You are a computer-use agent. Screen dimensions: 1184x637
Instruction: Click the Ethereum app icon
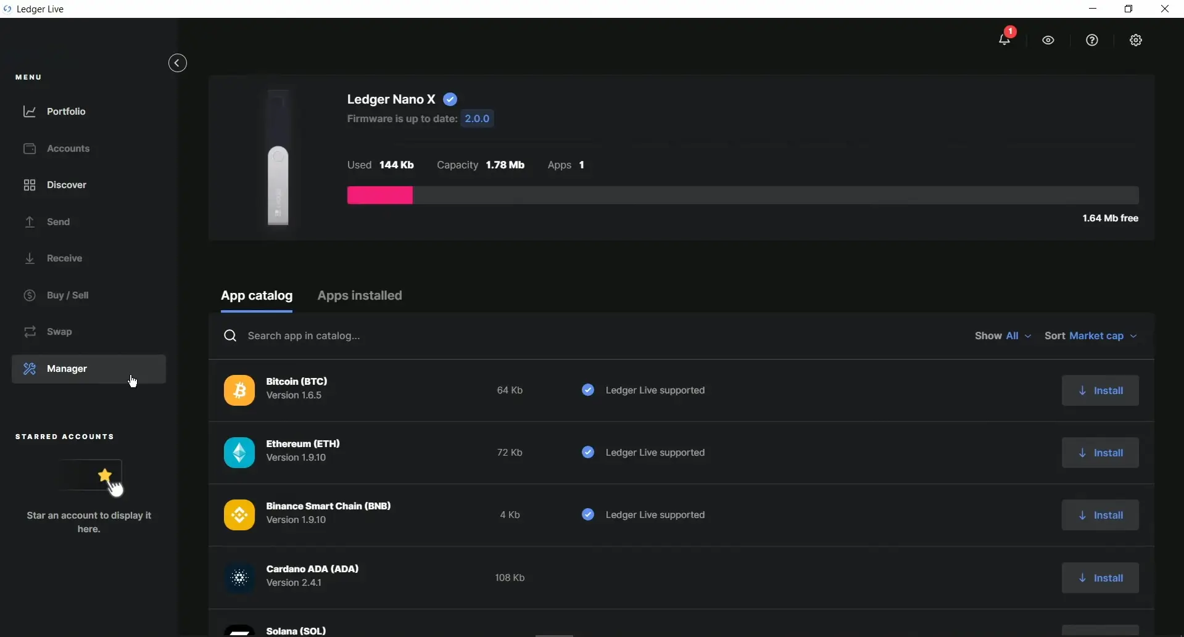point(239,453)
